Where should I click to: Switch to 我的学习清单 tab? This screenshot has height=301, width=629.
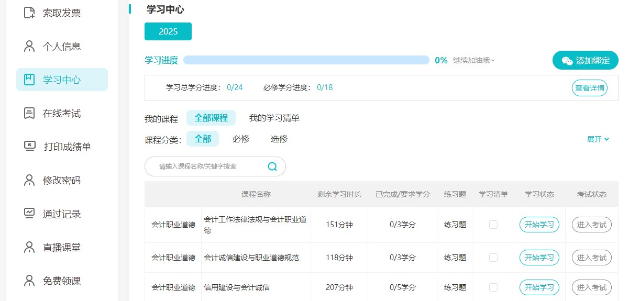(274, 118)
